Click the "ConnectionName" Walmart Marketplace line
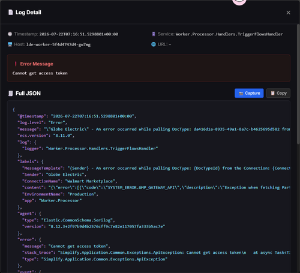This screenshot has width=300, height=273. (x=70, y=181)
